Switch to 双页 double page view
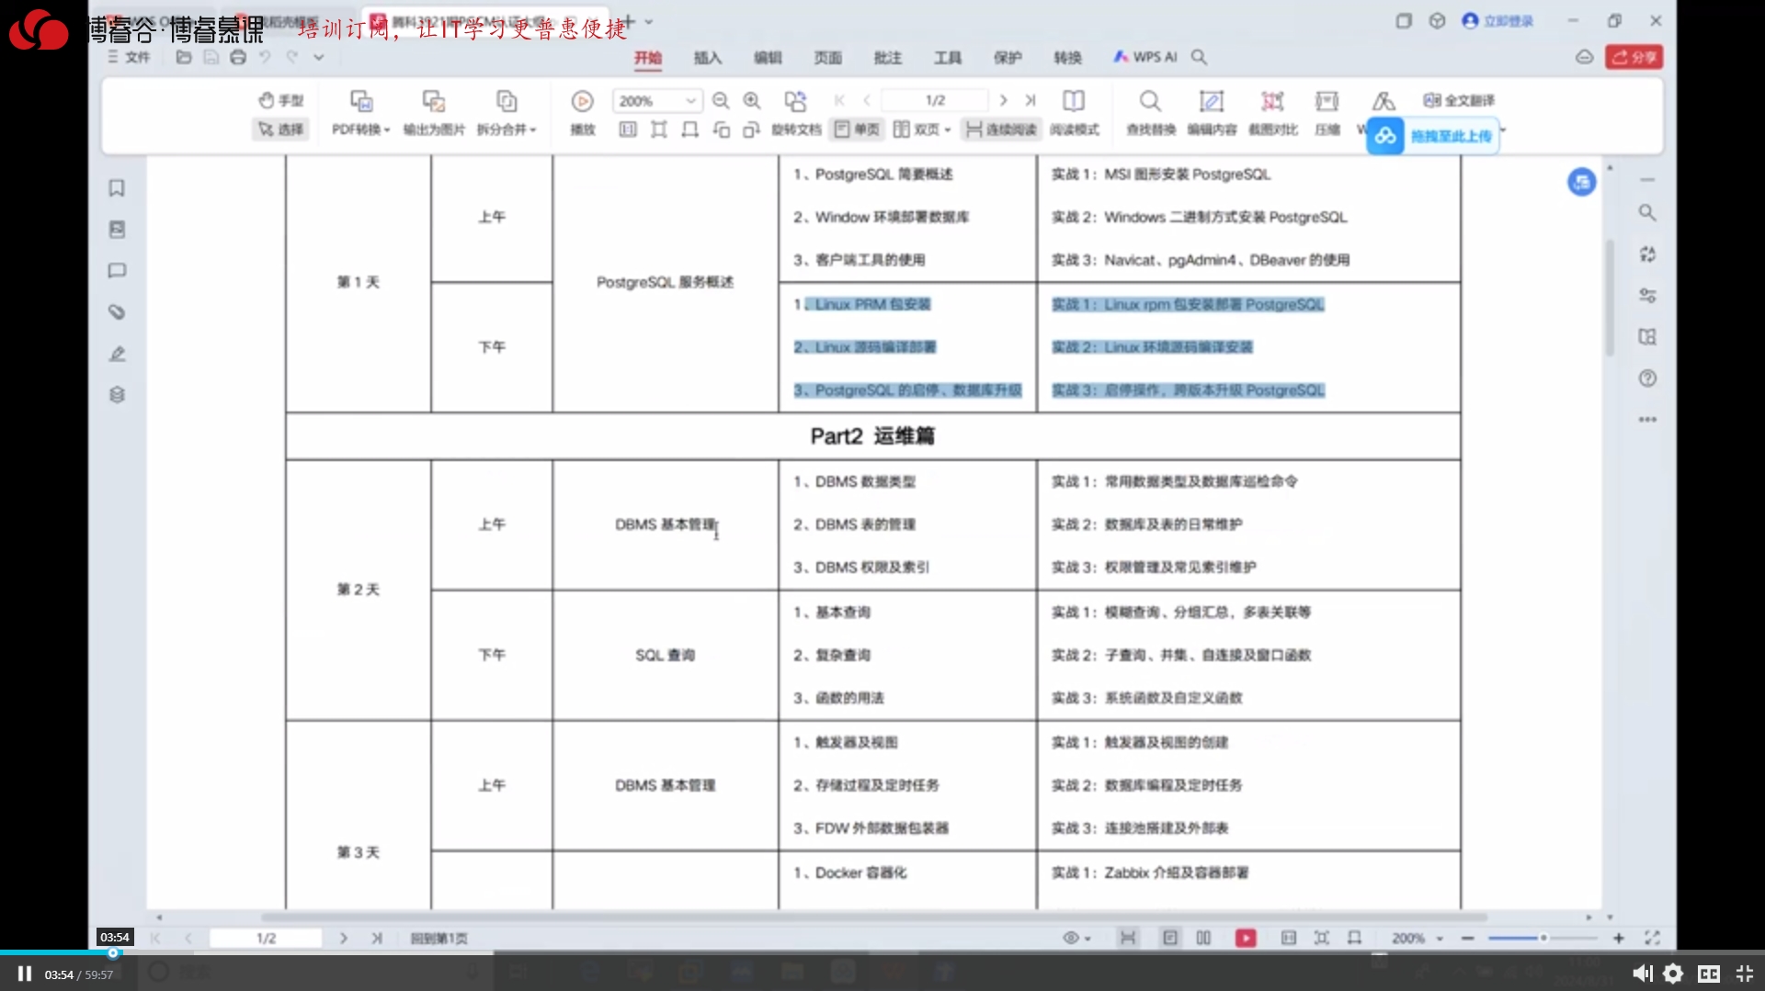The height and width of the screenshot is (991, 1765). [x=922, y=130]
